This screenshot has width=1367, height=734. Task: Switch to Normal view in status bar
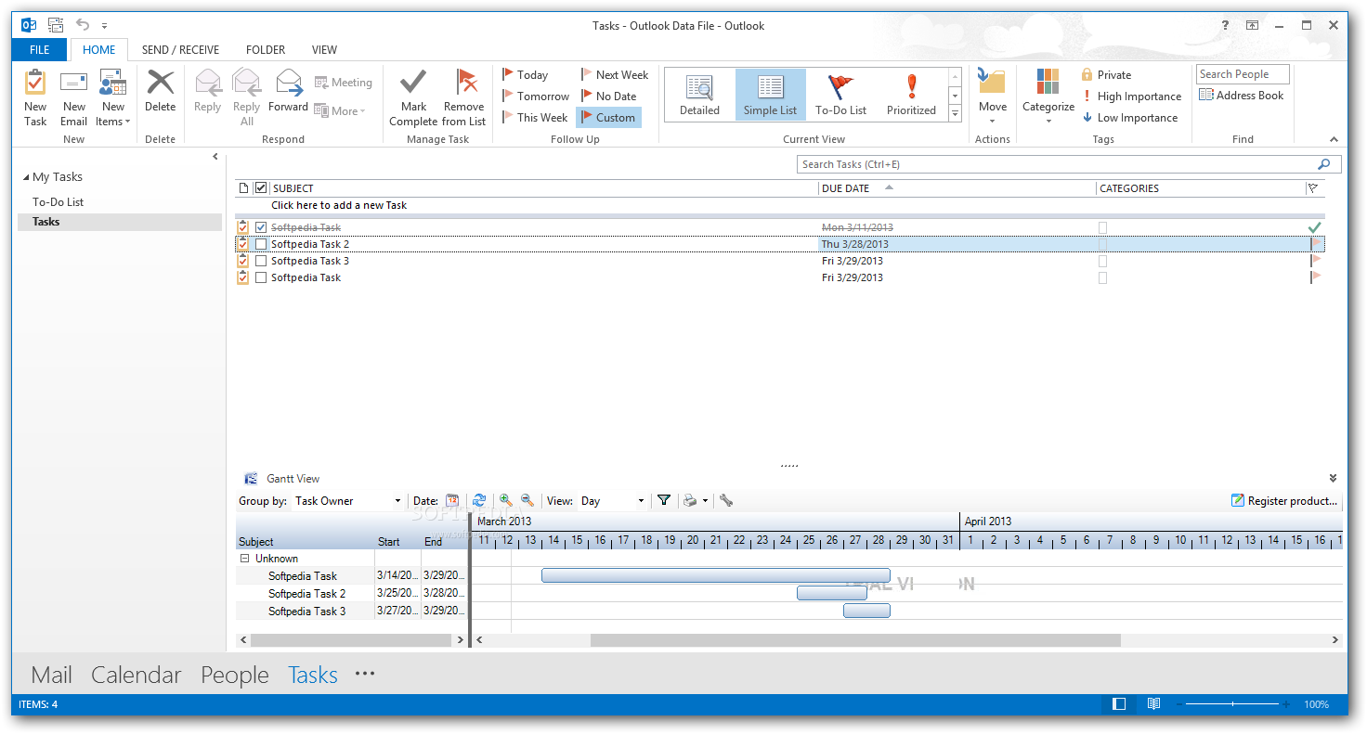click(1119, 704)
